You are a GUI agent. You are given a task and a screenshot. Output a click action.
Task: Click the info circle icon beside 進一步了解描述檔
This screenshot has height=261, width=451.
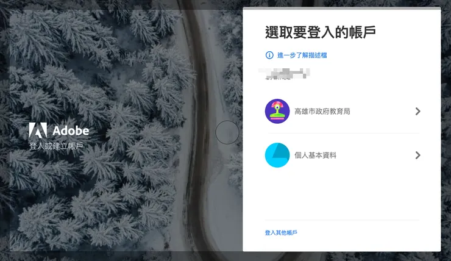coord(269,55)
